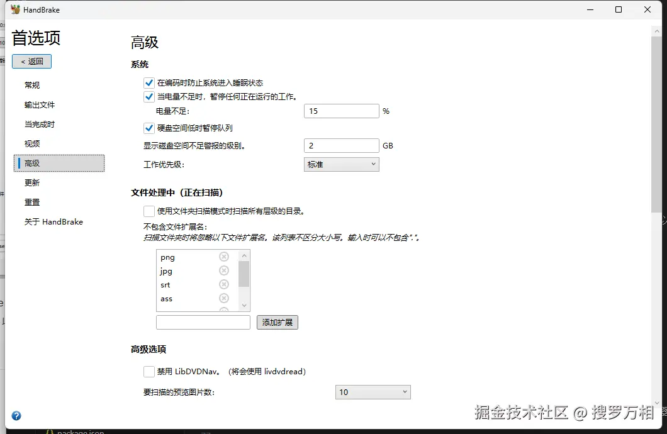
Task: Enable the 禁用 LibDVDNav option
Action: [149, 372]
